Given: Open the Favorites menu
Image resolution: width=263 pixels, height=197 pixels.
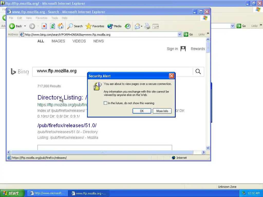Looking at the screenshot, I should point(41,18).
